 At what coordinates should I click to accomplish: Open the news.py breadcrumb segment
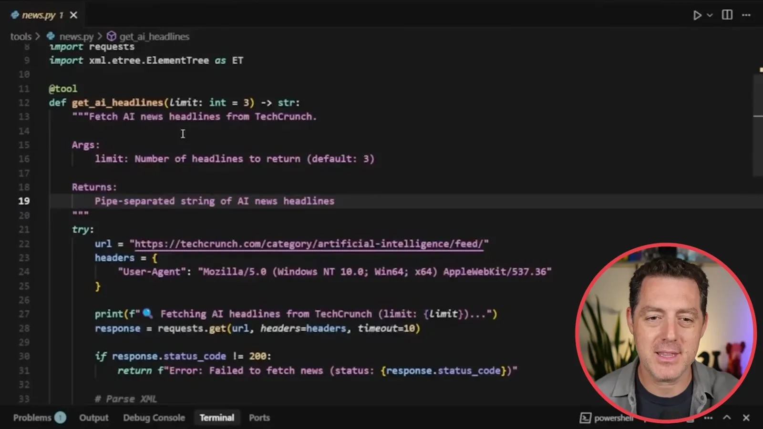point(76,36)
